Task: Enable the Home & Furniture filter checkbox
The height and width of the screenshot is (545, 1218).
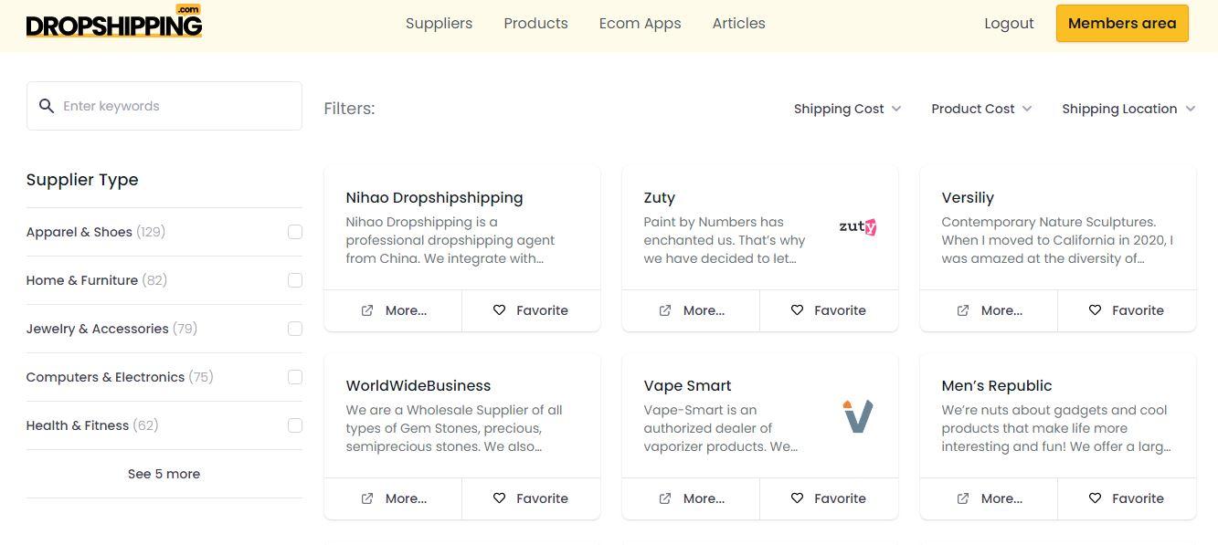Action: pyautogui.click(x=295, y=280)
